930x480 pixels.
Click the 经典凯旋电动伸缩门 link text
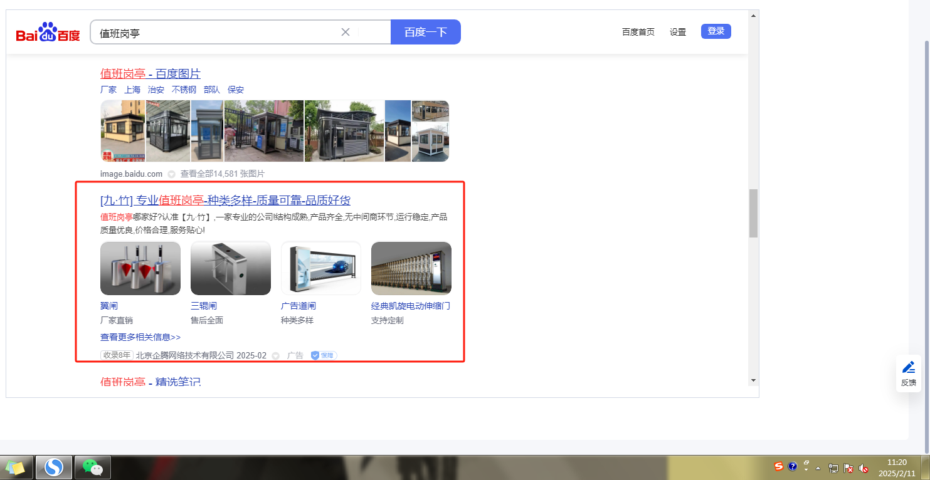[411, 306]
